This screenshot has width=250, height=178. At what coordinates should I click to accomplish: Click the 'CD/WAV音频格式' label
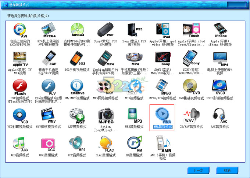191,127
